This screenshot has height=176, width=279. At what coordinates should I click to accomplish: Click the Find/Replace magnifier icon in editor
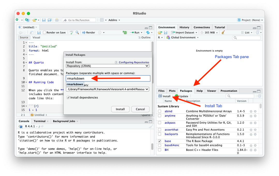point(77,32)
